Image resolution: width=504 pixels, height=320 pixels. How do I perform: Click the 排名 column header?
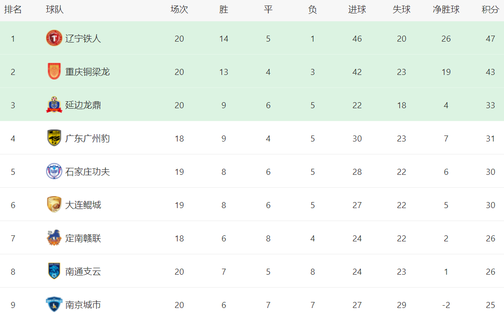pos(13,10)
